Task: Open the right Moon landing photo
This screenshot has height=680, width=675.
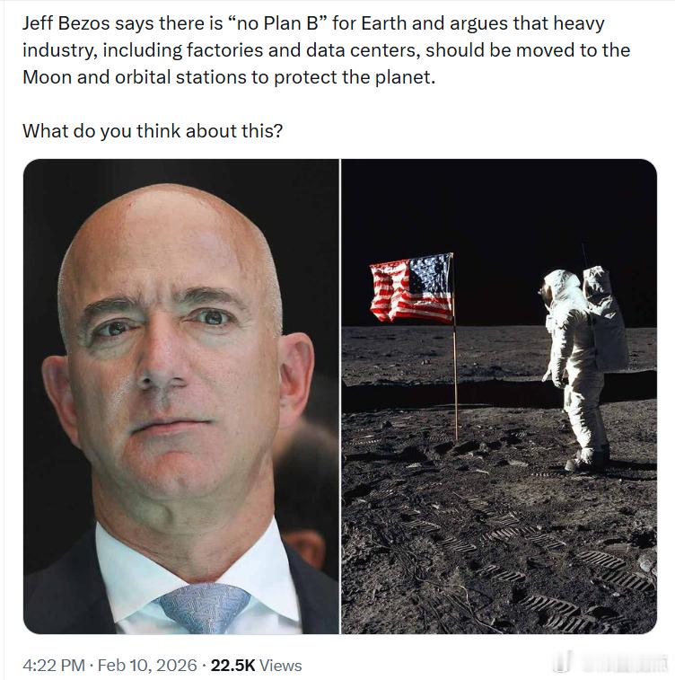Action: pyautogui.click(x=499, y=396)
